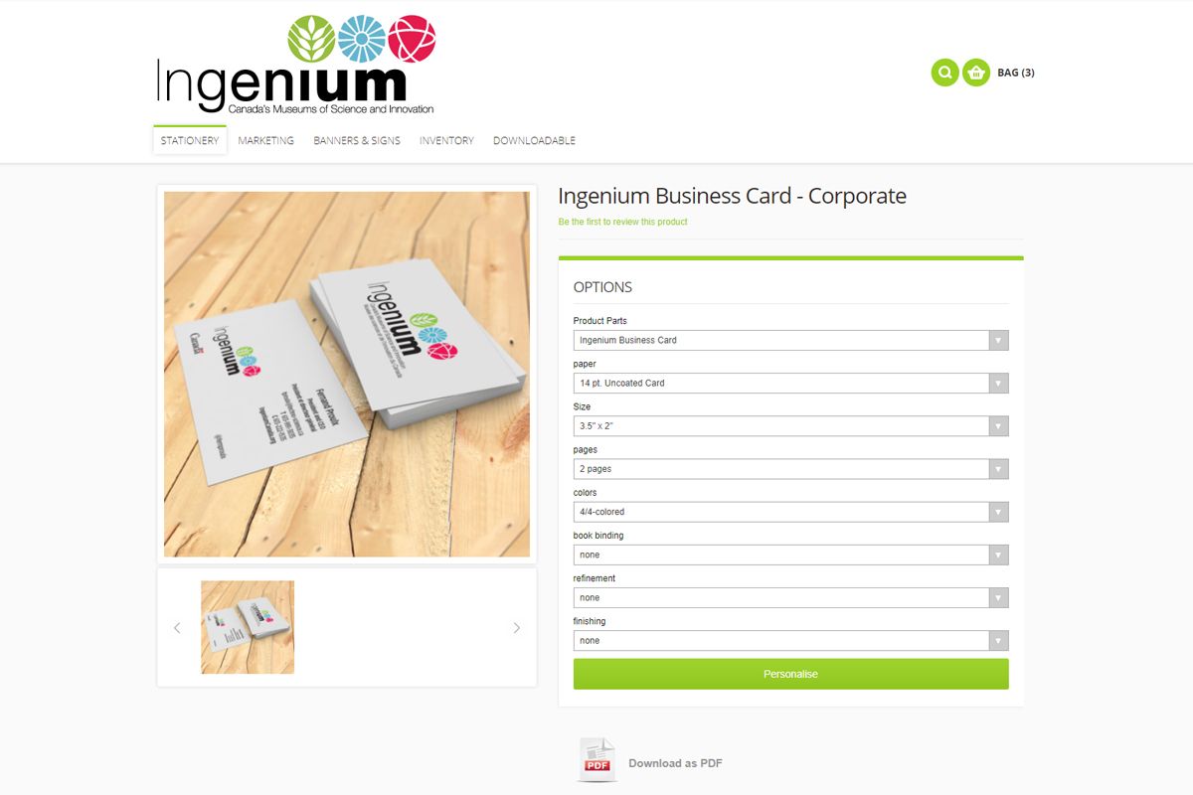Expand the refinement dropdown
The width and height of the screenshot is (1193, 795).
point(790,597)
